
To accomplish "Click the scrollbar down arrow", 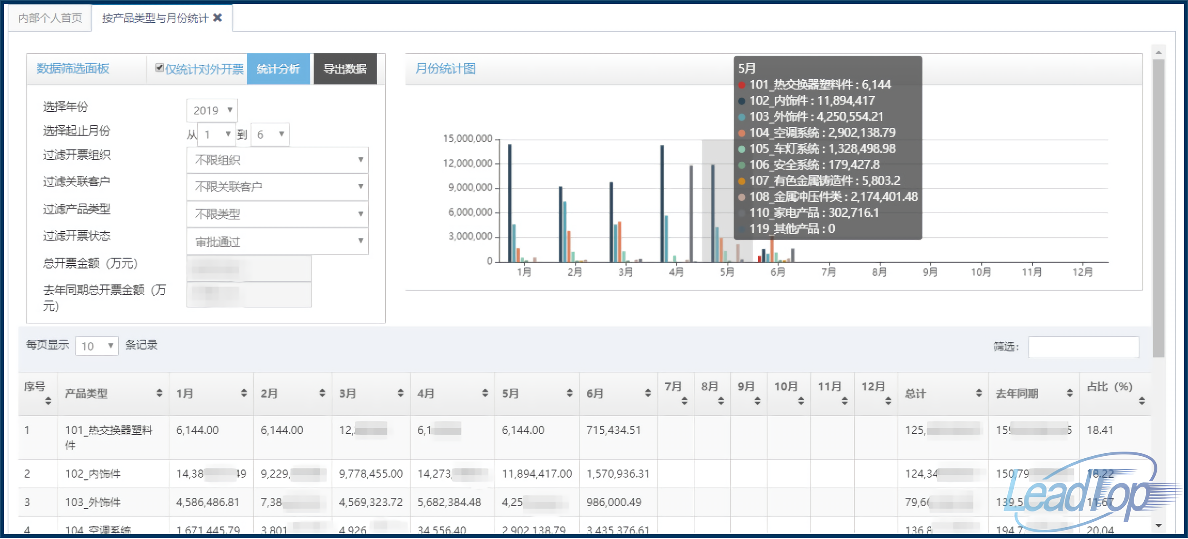I will pos(1159,526).
